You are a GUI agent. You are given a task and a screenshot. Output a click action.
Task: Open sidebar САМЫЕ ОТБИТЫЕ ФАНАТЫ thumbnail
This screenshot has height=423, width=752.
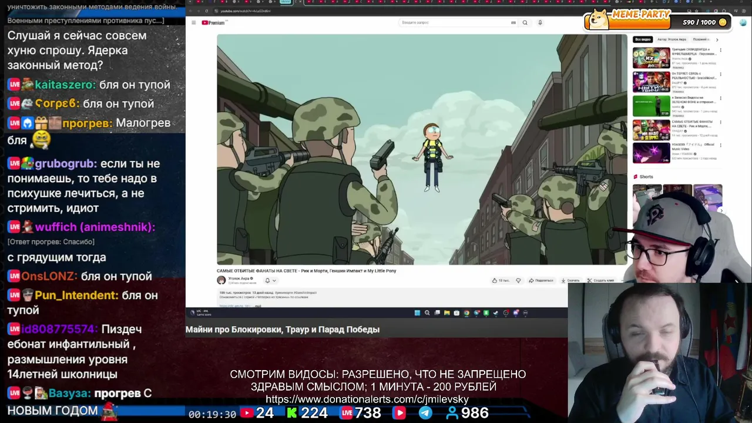click(652, 130)
